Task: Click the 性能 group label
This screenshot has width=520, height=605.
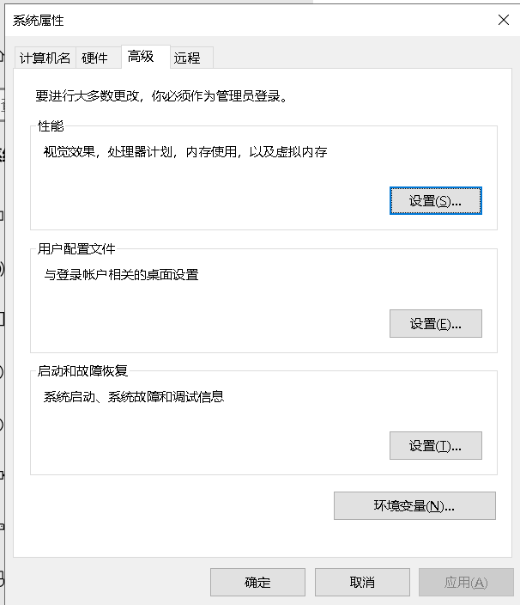Action: (51, 125)
